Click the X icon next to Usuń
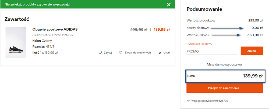 tap(160, 53)
